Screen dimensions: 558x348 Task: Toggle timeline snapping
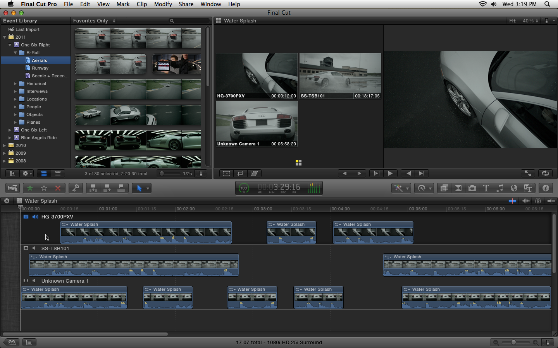551,201
